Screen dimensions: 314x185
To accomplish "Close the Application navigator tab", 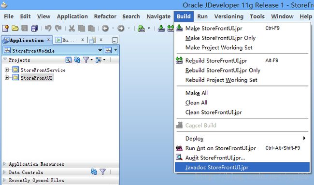I will [x=48, y=40].
